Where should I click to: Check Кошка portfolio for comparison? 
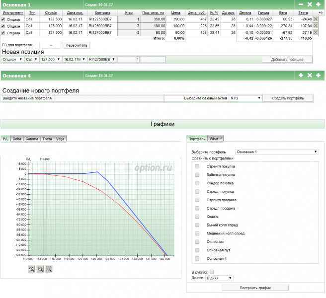click(x=197, y=217)
